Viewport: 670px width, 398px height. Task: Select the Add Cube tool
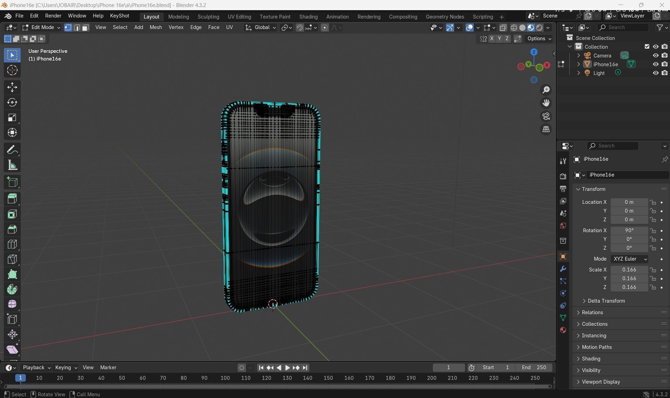(12, 182)
